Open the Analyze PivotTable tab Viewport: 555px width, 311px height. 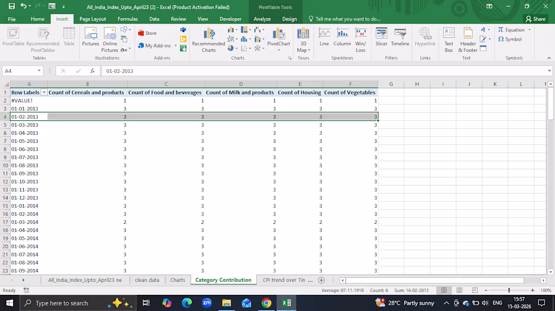(262, 19)
